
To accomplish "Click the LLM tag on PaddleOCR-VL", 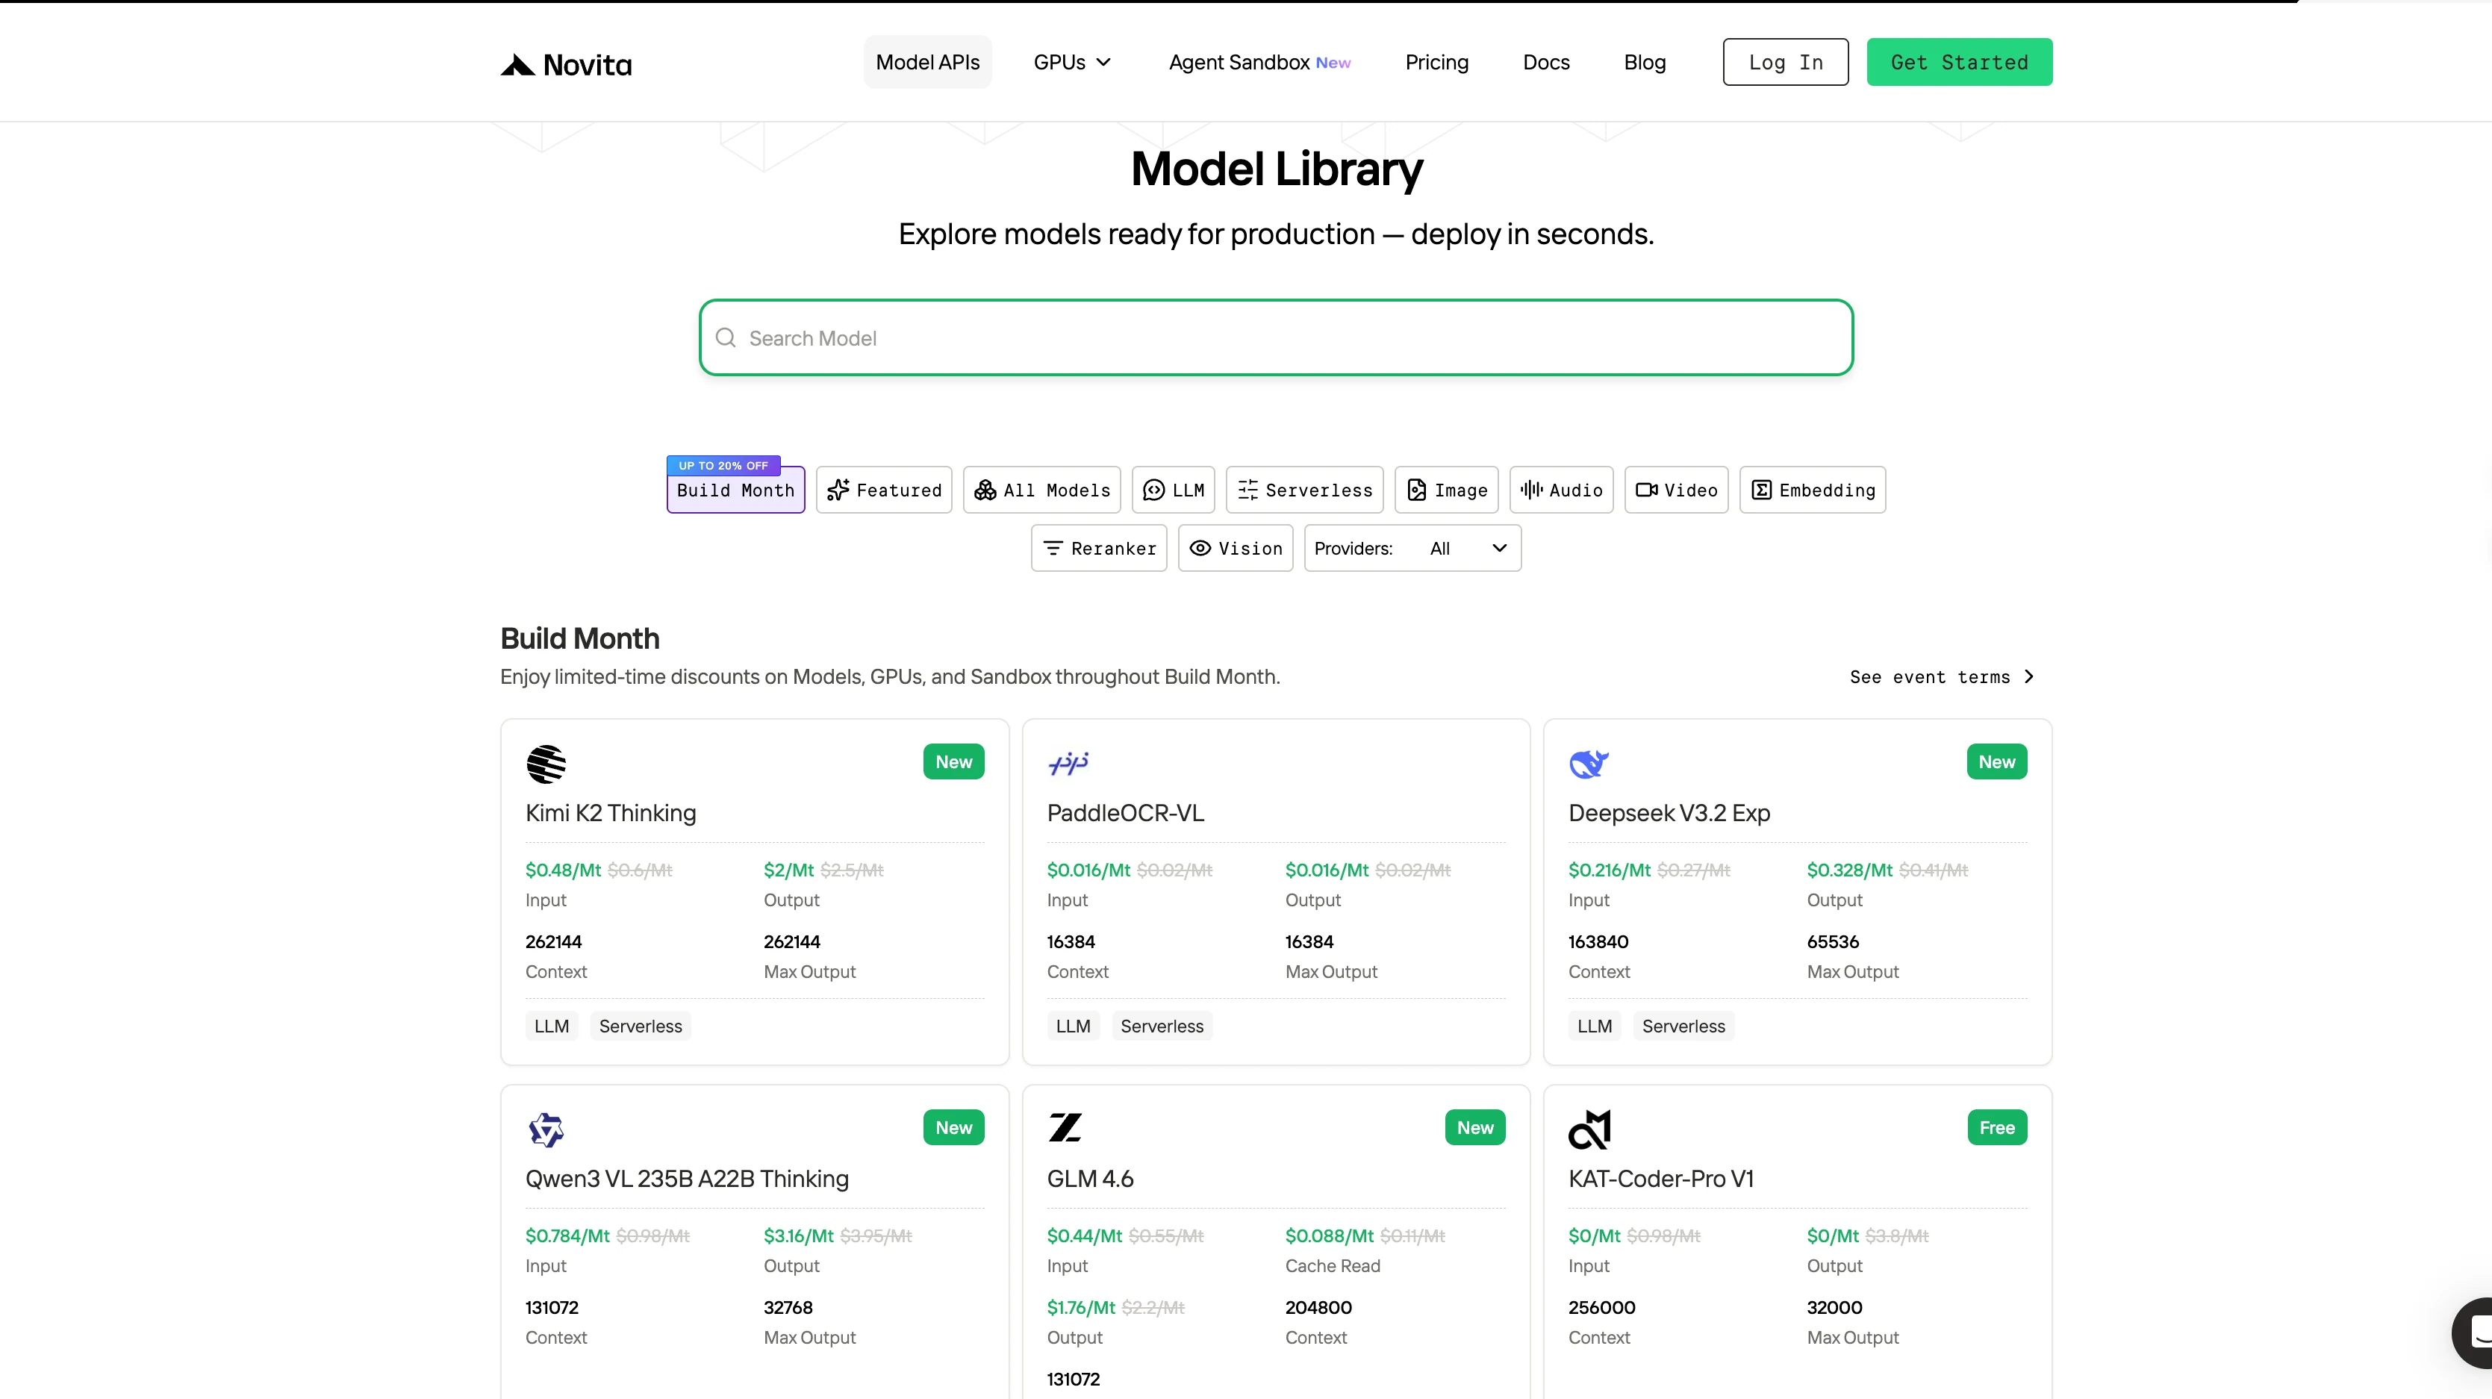I will [x=1073, y=1026].
